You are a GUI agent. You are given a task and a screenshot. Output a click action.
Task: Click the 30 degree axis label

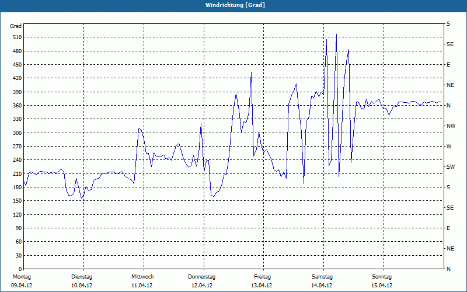(x=19, y=255)
